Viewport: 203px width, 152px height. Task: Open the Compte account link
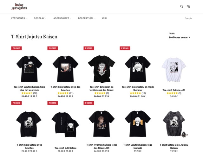pyautogui.click(x=188, y=18)
